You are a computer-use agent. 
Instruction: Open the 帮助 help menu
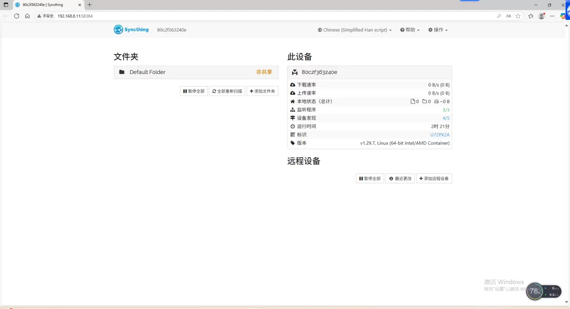click(x=410, y=30)
